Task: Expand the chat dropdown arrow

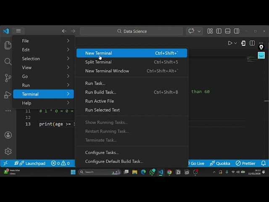Action: click(x=199, y=31)
